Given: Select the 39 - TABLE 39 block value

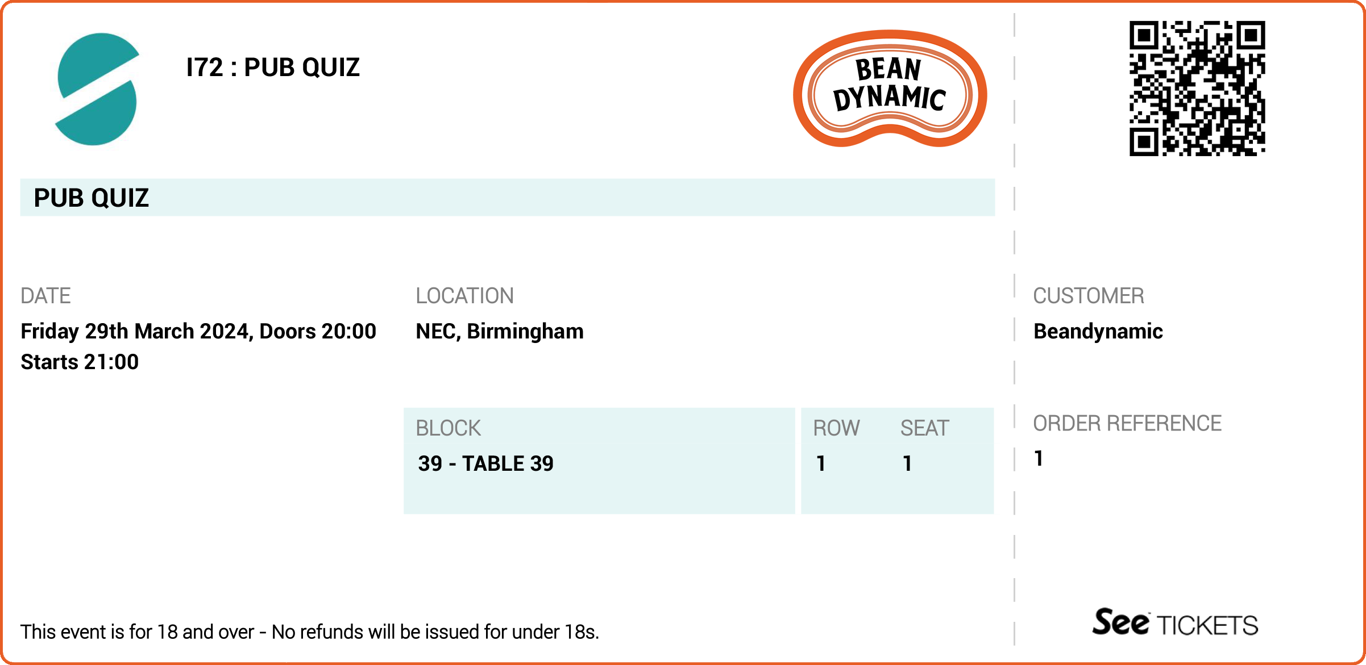Looking at the screenshot, I should pyautogui.click(x=485, y=463).
